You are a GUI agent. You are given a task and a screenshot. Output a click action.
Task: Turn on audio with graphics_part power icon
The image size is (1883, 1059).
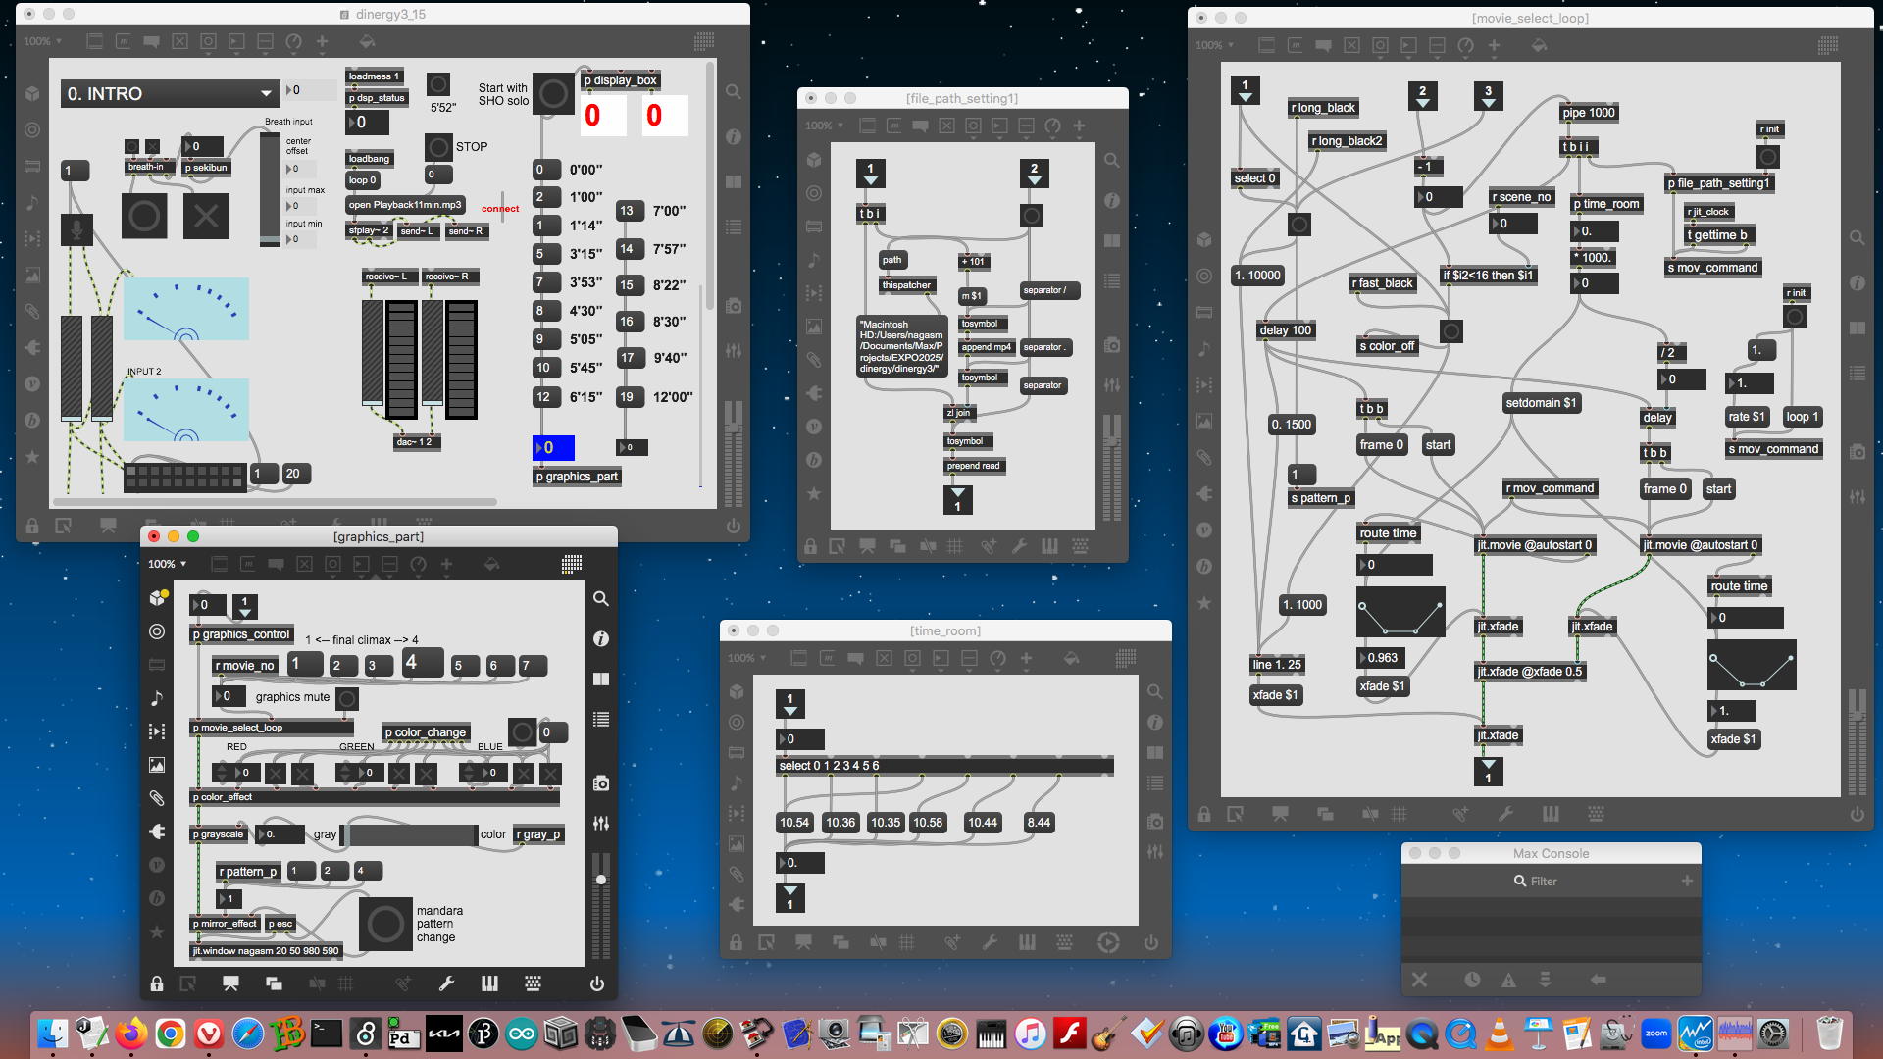click(597, 983)
